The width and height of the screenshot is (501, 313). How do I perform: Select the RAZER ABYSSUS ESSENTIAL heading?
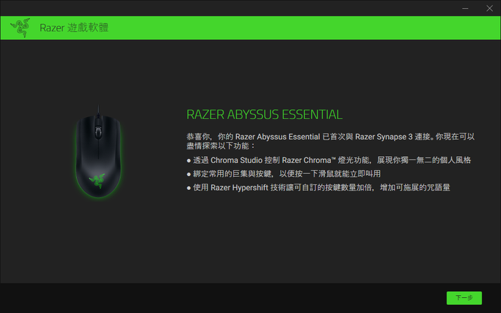coord(264,115)
